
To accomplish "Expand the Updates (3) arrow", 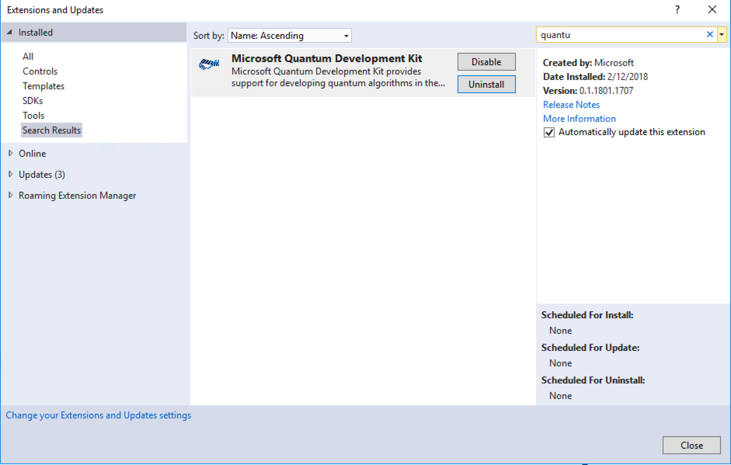I will (x=10, y=174).
